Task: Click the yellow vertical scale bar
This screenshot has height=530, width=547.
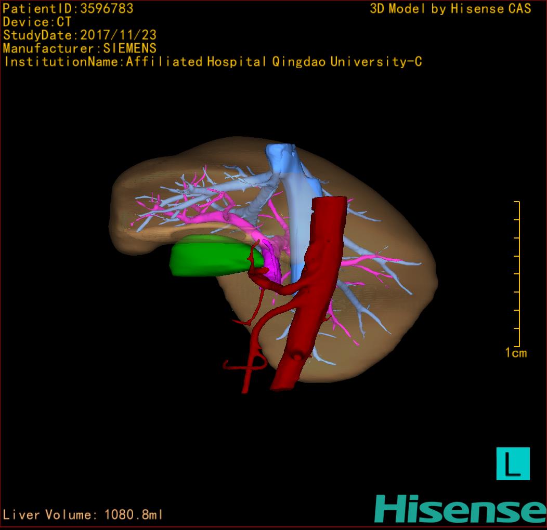Action: pyautogui.click(x=518, y=273)
